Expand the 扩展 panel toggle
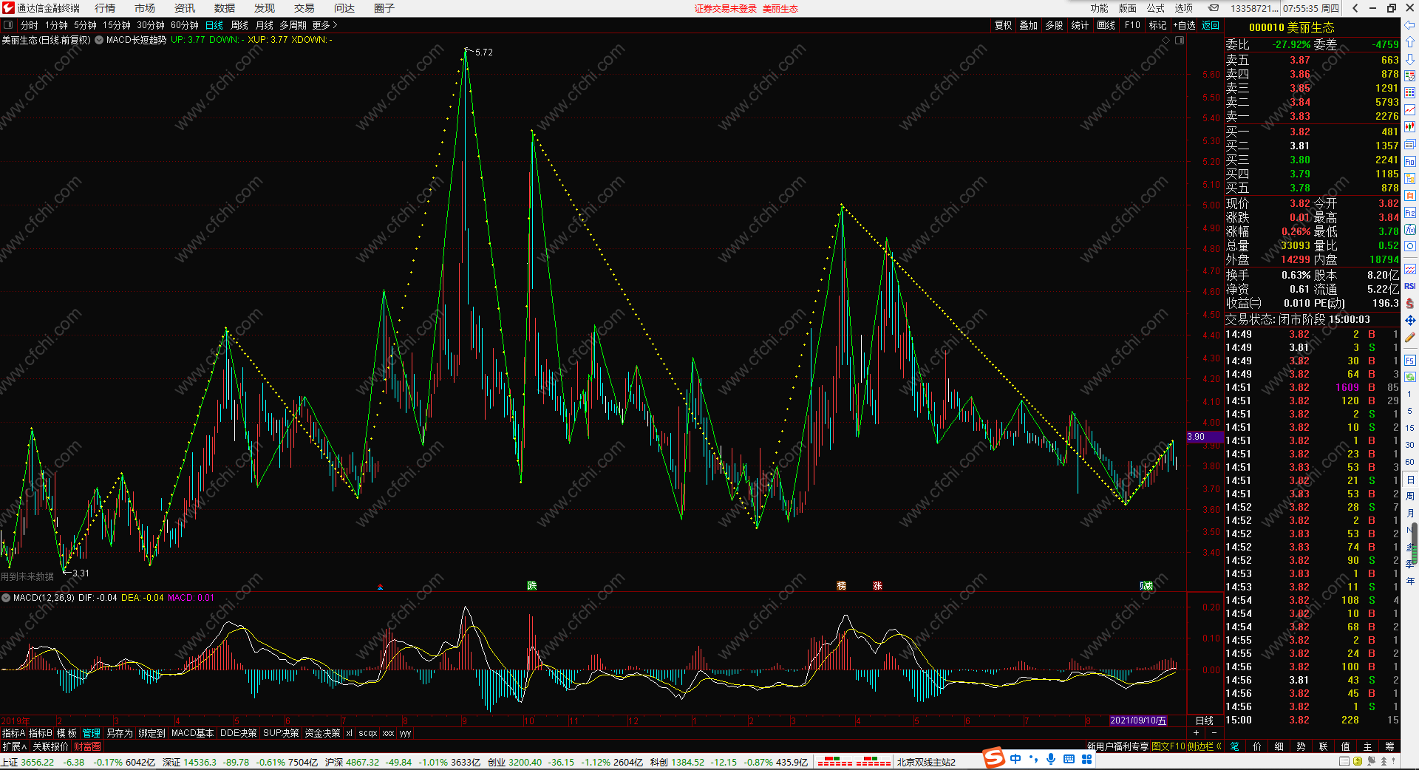1419x770 pixels. click(15, 746)
